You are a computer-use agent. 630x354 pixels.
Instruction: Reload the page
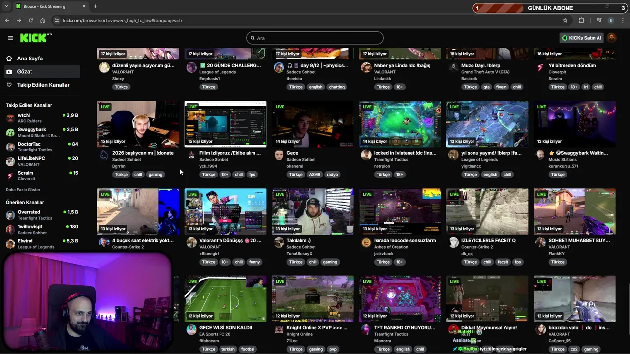[31, 20]
